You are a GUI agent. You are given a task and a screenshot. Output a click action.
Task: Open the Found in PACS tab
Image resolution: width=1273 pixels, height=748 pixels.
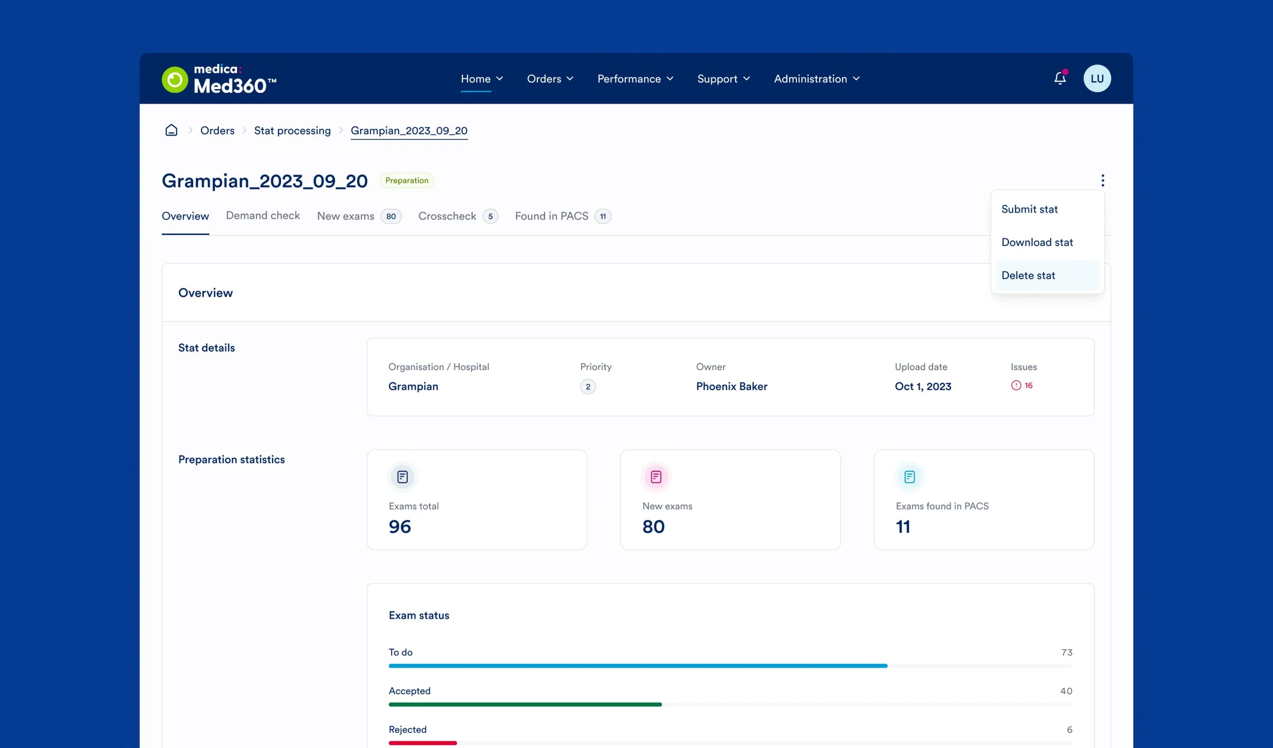tap(563, 216)
